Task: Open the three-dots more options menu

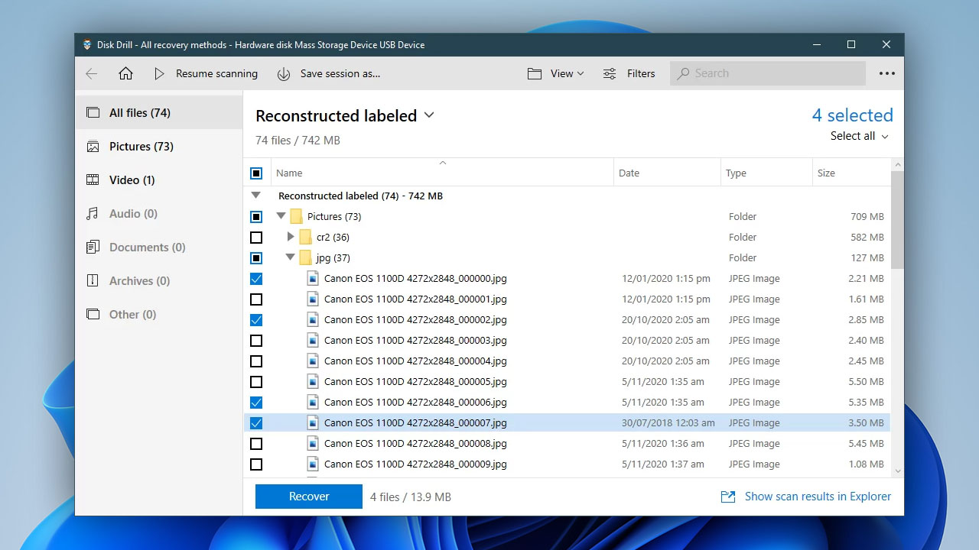Action: point(886,74)
